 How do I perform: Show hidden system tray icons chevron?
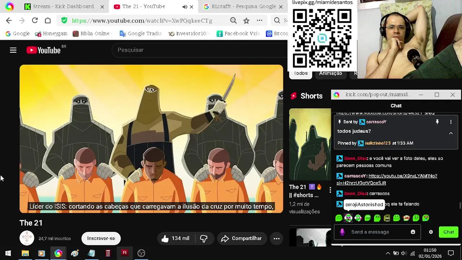(388, 253)
